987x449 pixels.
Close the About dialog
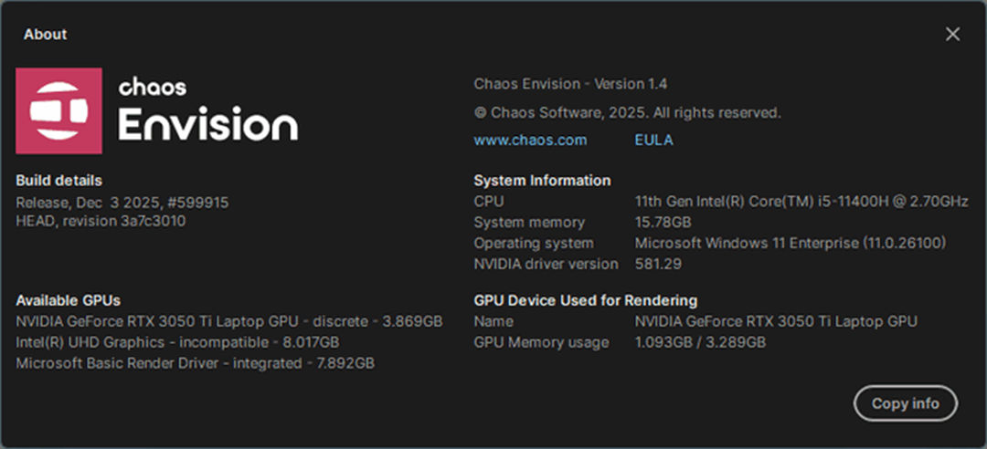coord(952,35)
